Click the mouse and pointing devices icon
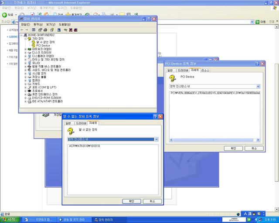This screenshot has width=279, height=223. click(30, 60)
